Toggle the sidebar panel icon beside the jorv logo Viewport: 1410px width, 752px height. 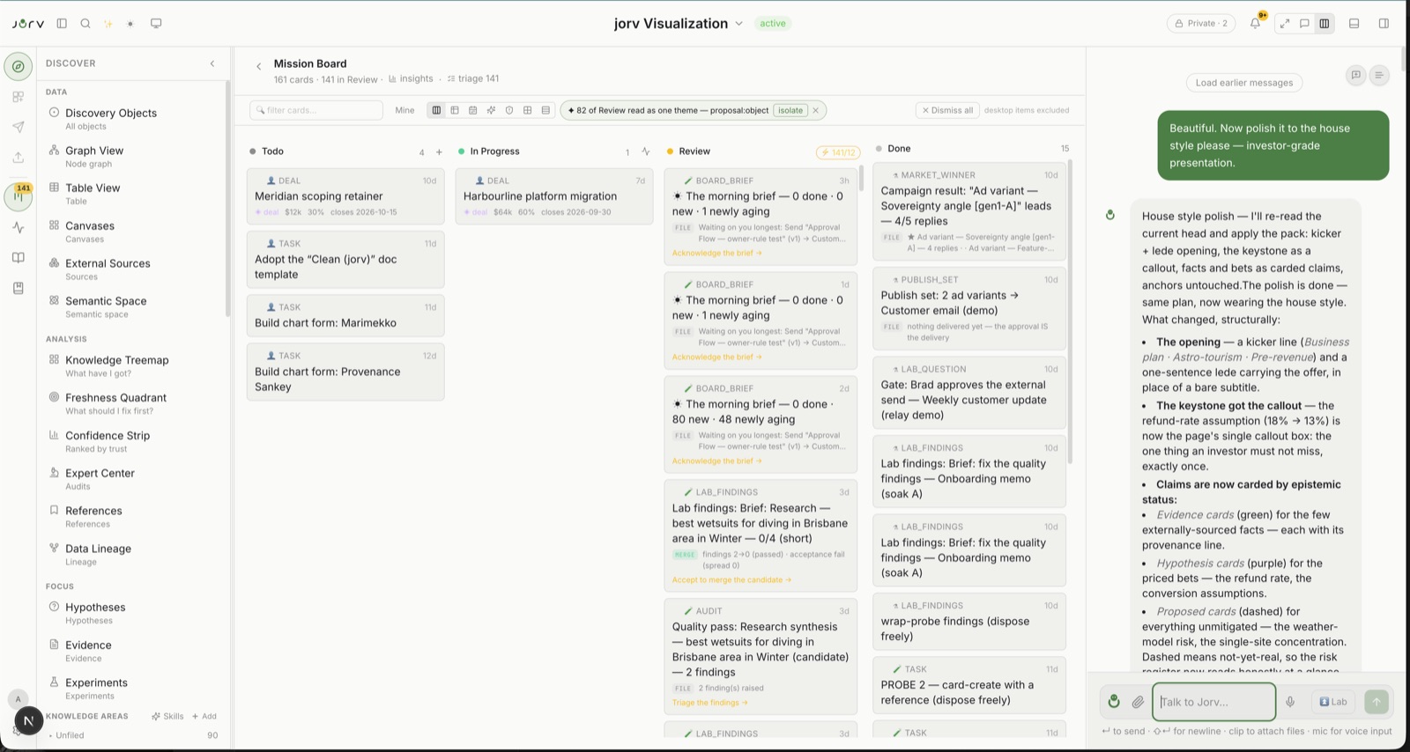[62, 24]
